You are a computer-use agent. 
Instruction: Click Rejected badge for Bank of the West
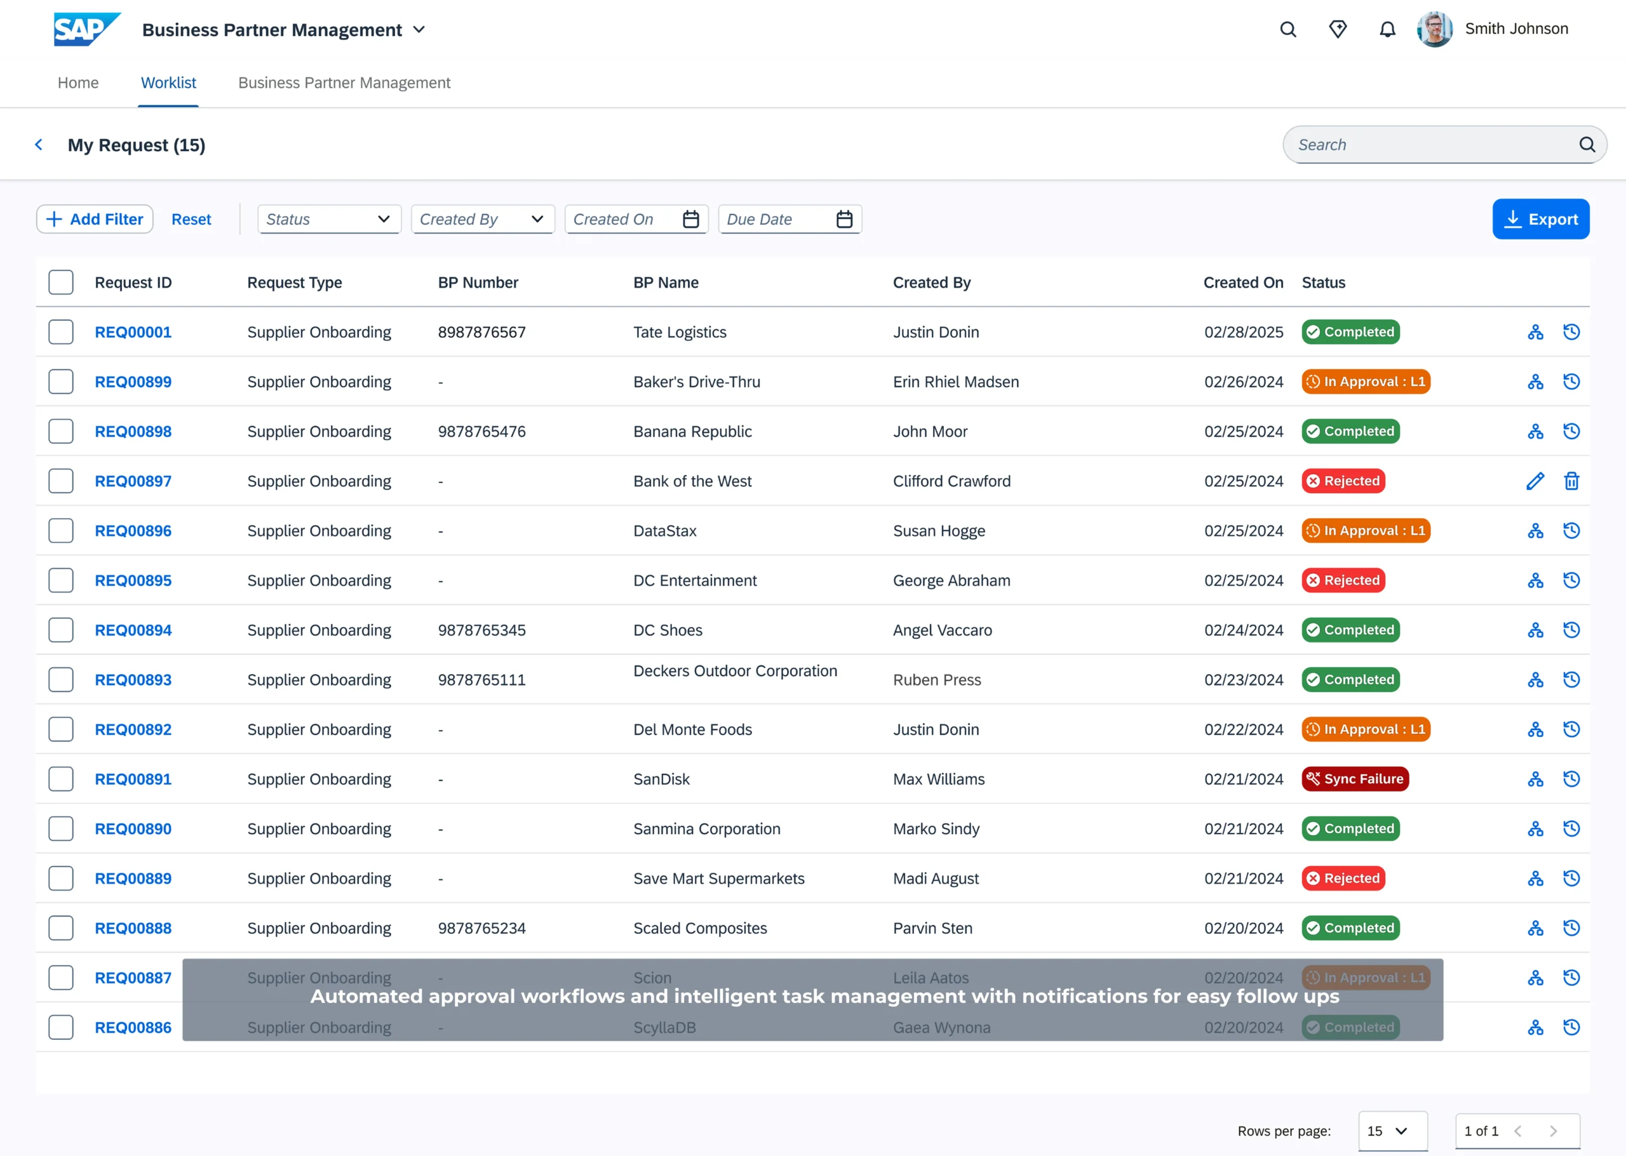(1343, 481)
